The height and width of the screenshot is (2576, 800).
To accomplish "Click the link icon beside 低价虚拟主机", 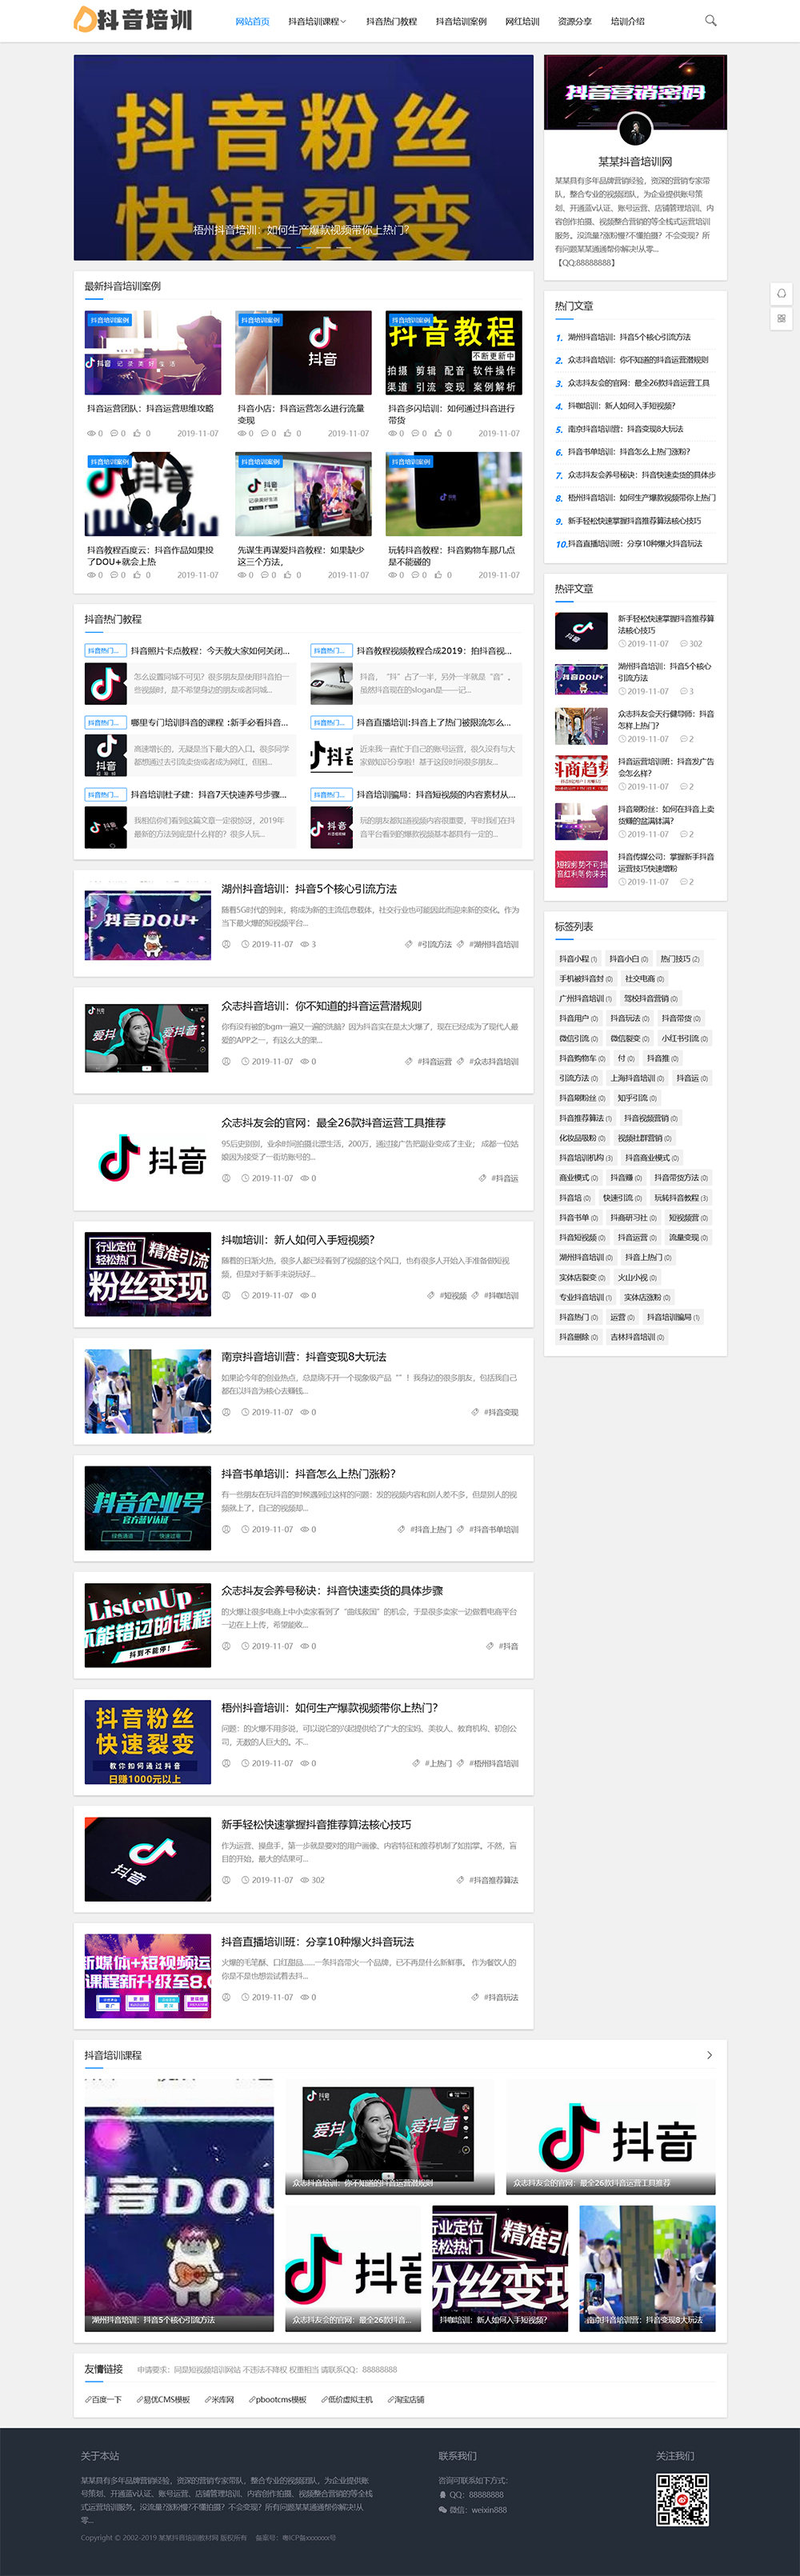I will (x=324, y=2399).
